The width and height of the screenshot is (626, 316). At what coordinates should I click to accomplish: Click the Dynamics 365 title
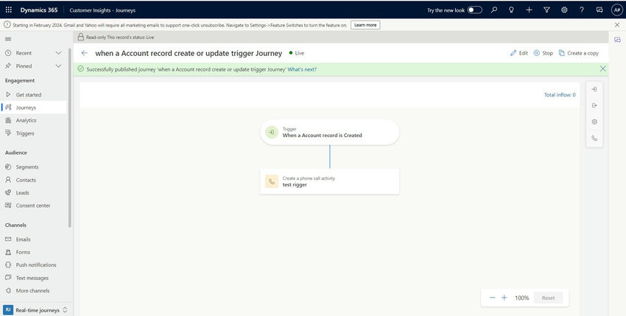(x=39, y=10)
